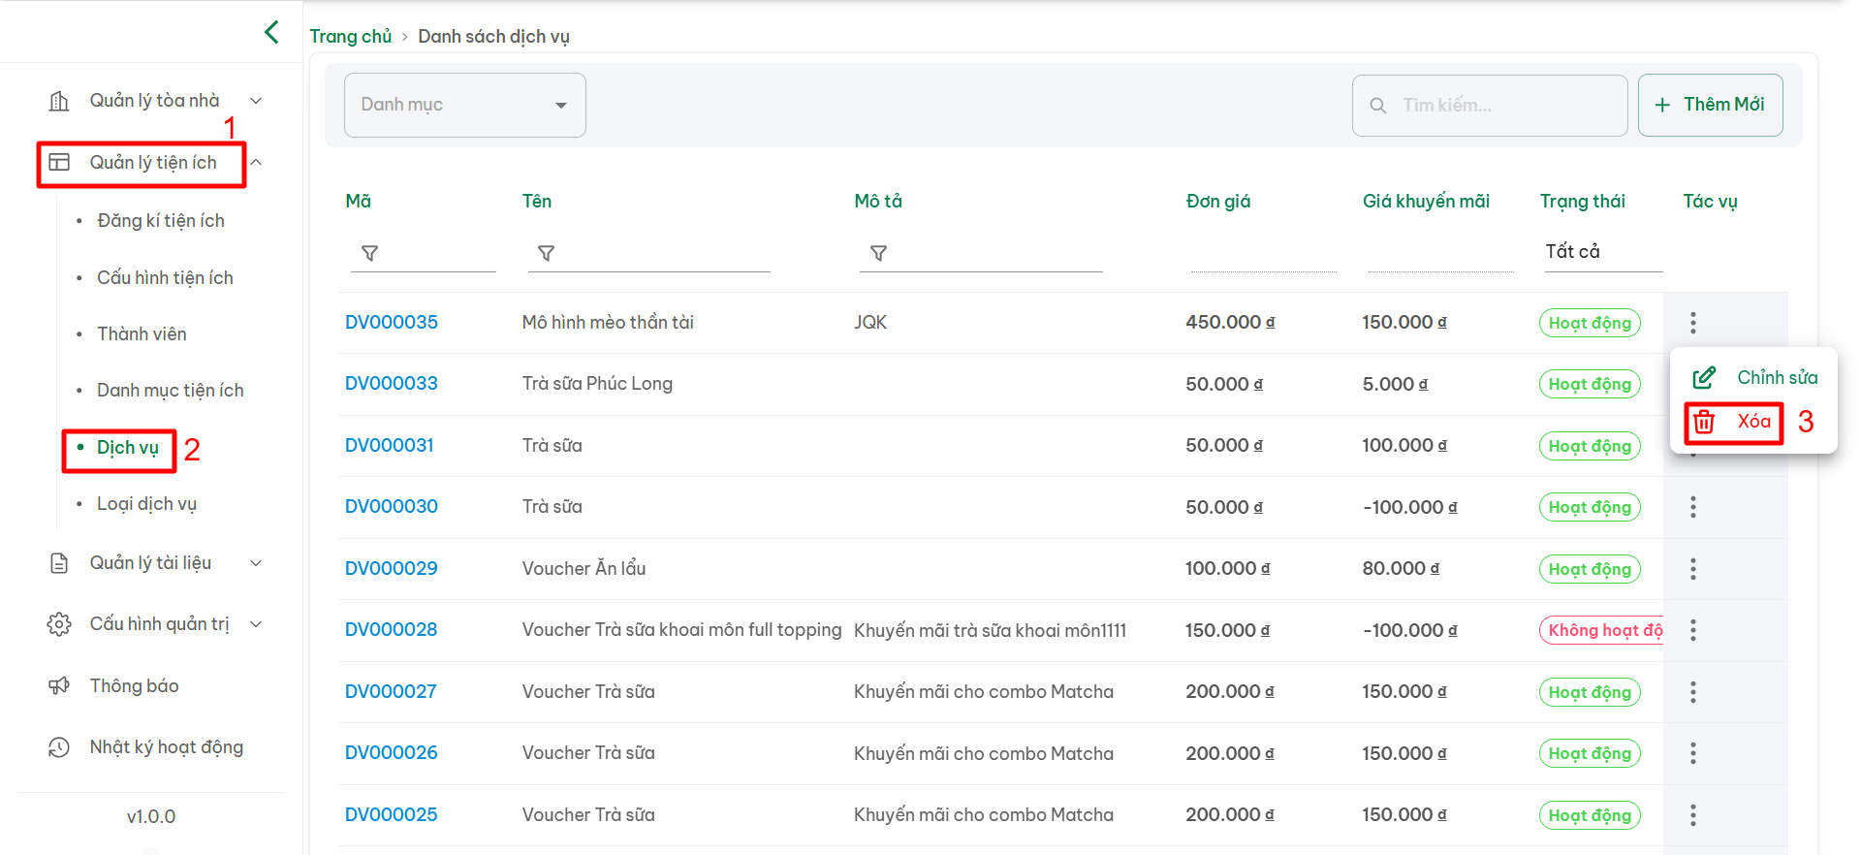Open service link DV000033

[x=392, y=384]
